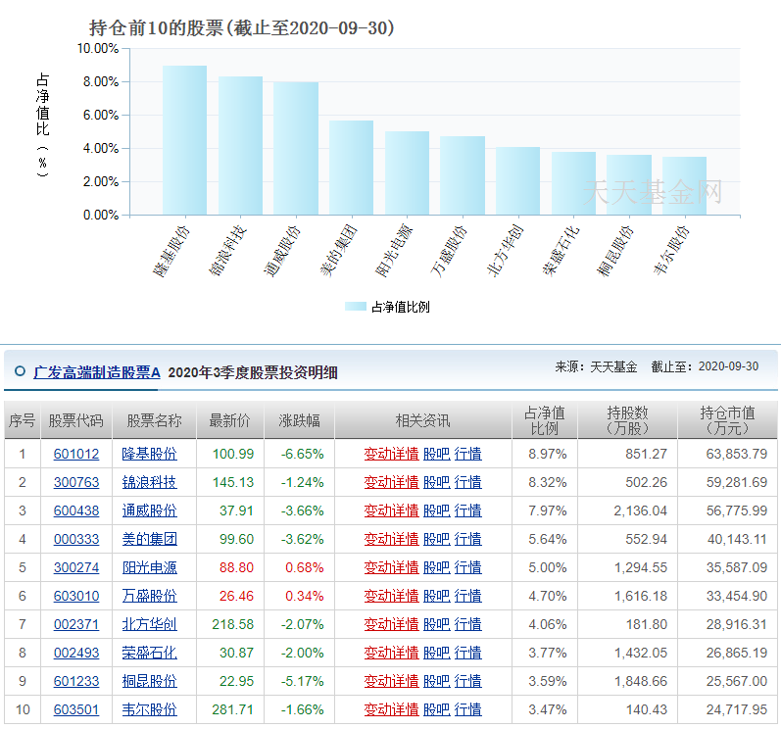Image resolution: width=781 pixels, height=729 pixels.
Task: Click the 涨跌幅 column header
Action: coord(299,420)
